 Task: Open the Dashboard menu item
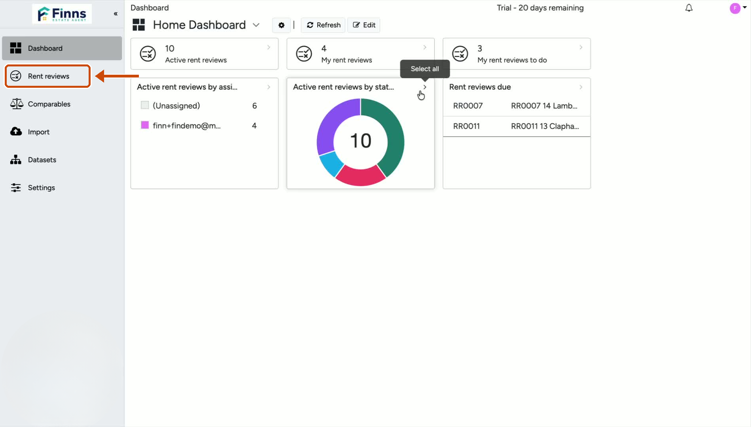pos(62,48)
